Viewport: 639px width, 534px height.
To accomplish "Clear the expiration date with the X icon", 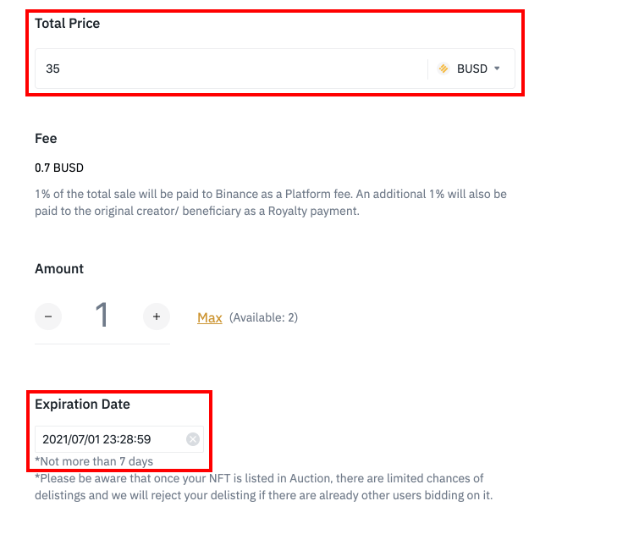I will point(192,438).
